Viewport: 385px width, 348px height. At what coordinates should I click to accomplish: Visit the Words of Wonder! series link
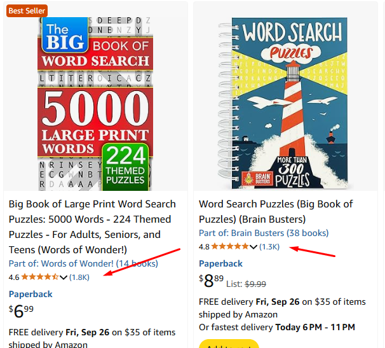tap(83, 263)
